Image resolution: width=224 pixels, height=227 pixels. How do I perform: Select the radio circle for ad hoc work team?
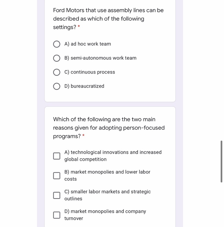click(57, 44)
